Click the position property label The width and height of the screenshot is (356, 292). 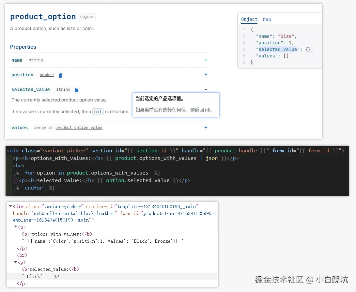pyautogui.click(x=22, y=75)
